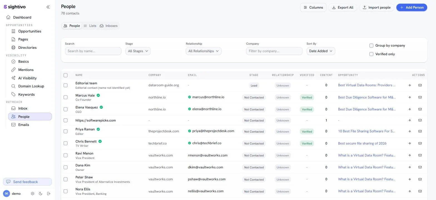Click the sparkle action icon for Elena Vasquez

tap(410, 109)
